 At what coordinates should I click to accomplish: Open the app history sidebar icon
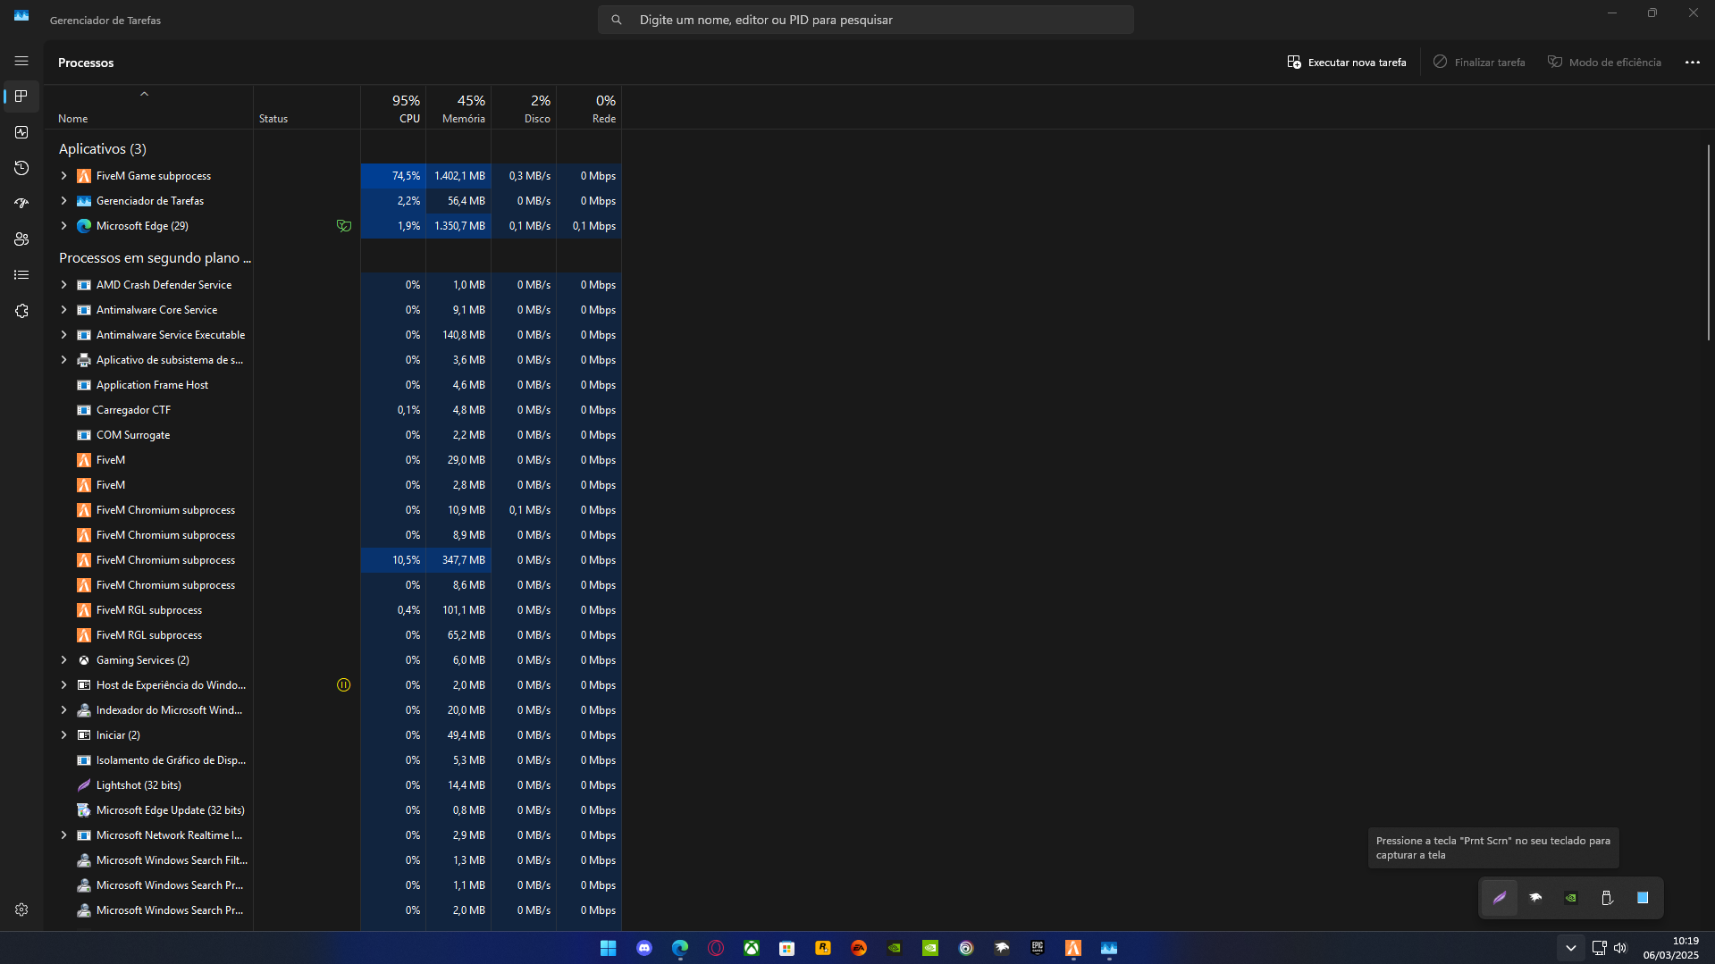click(x=21, y=168)
